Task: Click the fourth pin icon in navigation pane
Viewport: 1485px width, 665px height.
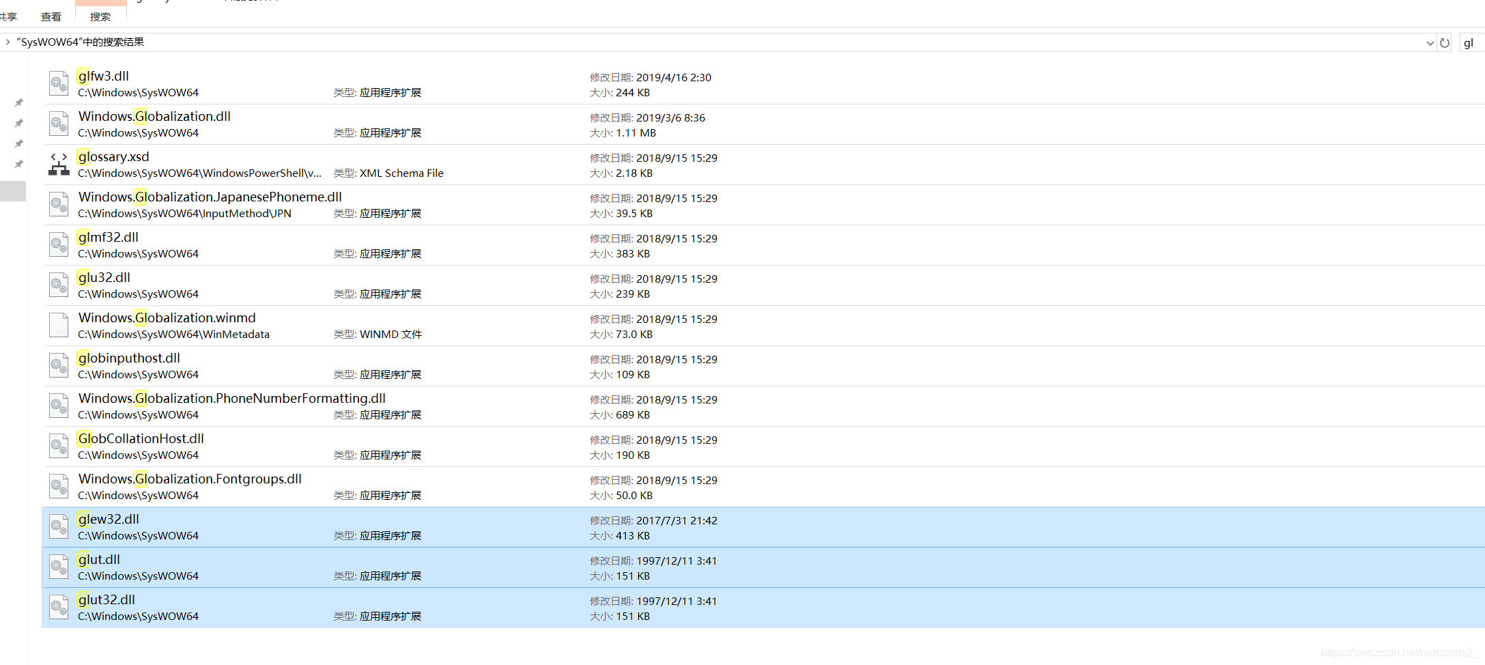Action: point(19,164)
